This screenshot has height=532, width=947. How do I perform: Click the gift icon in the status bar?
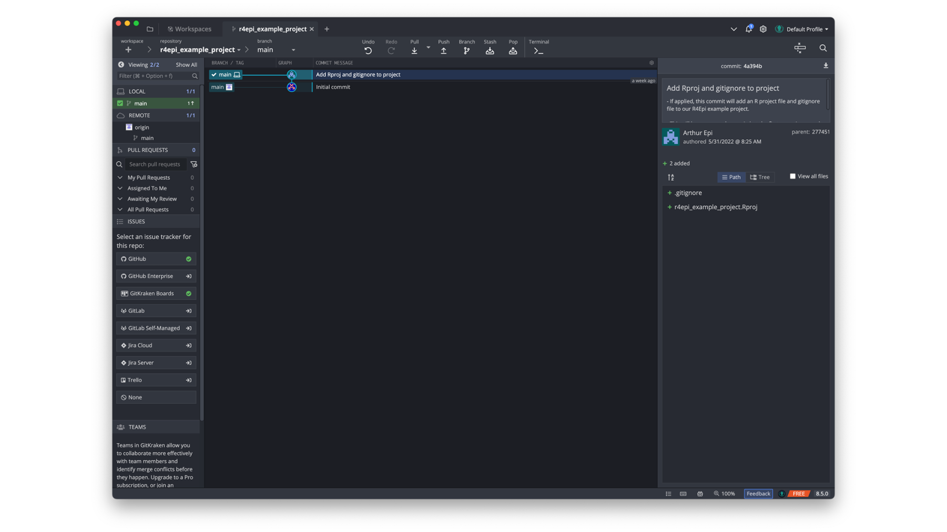coord(700,494)
